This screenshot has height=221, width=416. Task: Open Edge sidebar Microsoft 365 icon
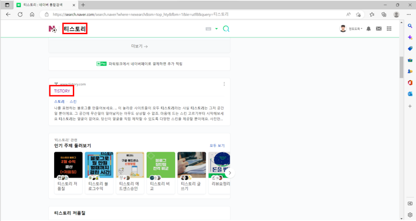point(410,83)
